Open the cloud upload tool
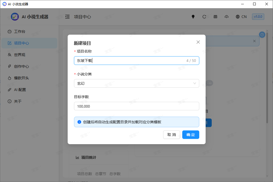The width and height of the screenshot is (273, 182). (x=227, y=16)
